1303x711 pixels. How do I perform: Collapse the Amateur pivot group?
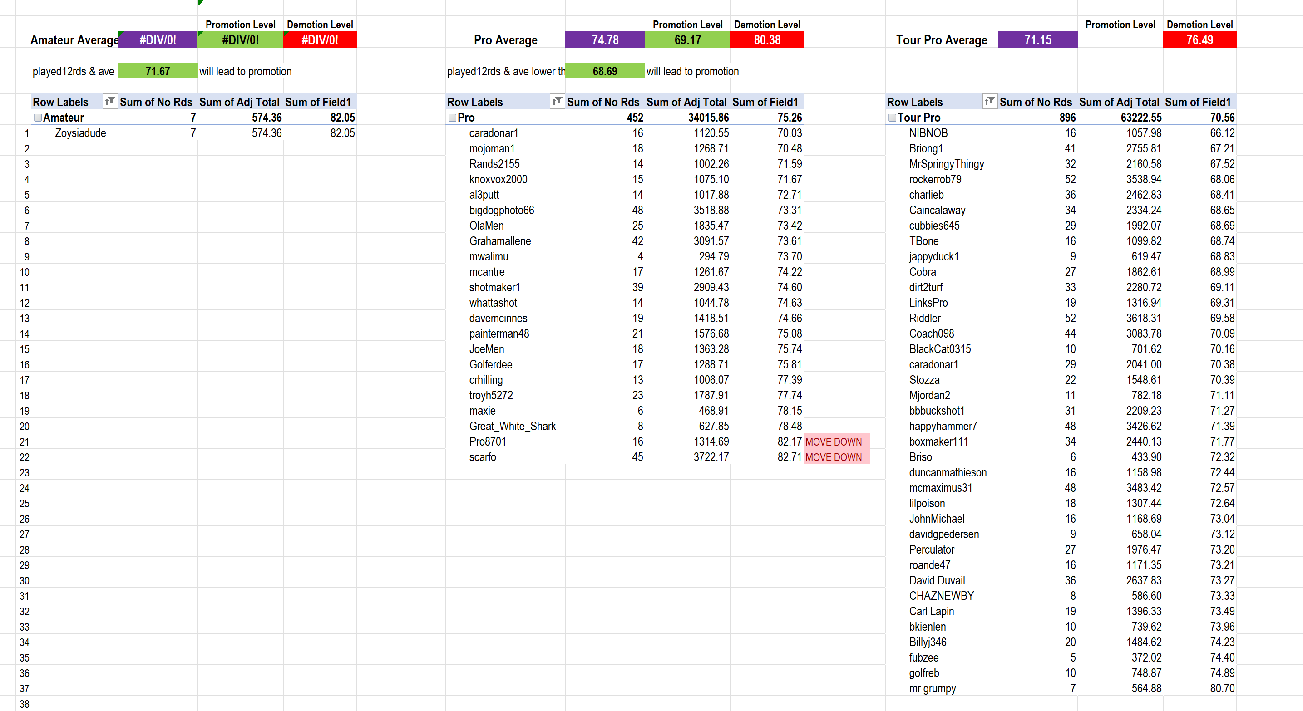(37, 118)
